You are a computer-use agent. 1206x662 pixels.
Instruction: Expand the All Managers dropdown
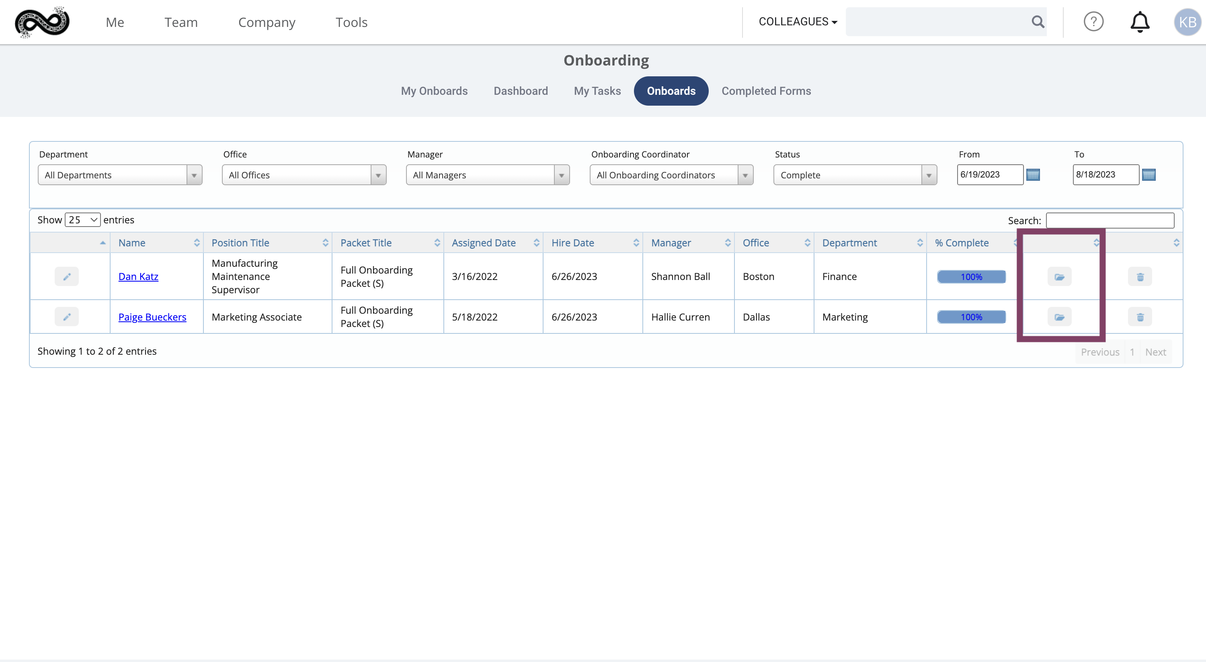(x=487, y=175)
